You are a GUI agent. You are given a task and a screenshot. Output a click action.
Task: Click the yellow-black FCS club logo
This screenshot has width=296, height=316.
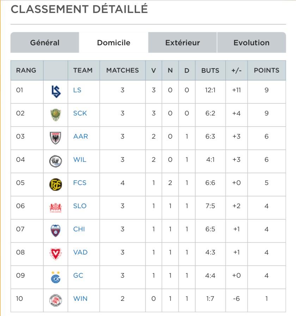tap(56, 185)
